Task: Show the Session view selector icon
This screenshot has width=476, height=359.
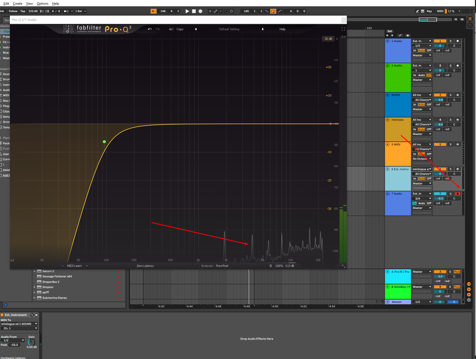Action: (470, 25)
